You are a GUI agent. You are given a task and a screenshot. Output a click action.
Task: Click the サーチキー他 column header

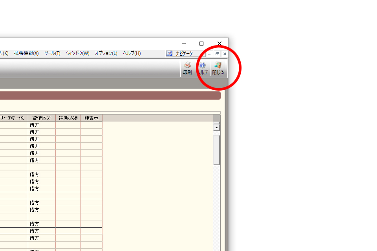[x=13, y=118]
